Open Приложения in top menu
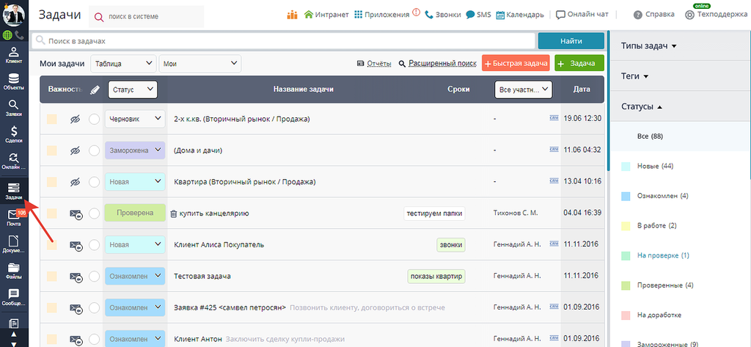751x347 pixels. 381,15
